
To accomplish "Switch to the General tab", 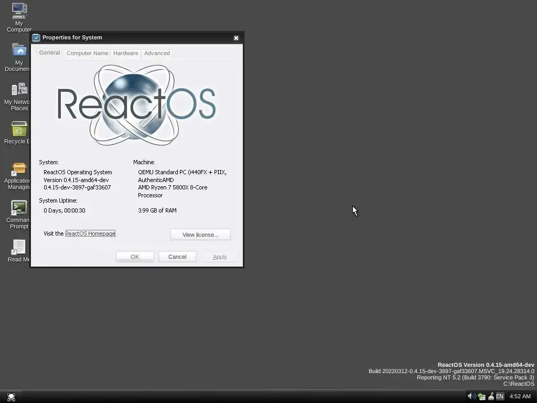I will tap(49, 53).
